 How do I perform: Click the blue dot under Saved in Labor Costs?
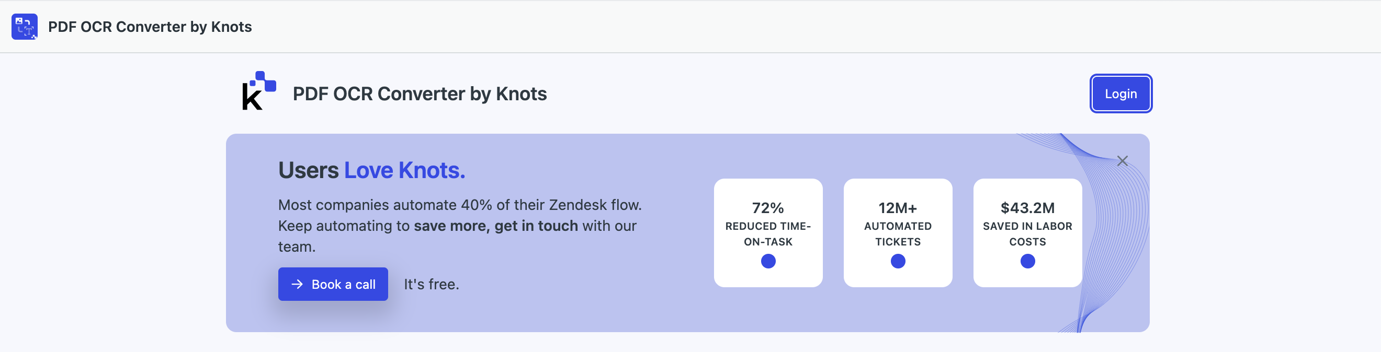pos(1027,261)
